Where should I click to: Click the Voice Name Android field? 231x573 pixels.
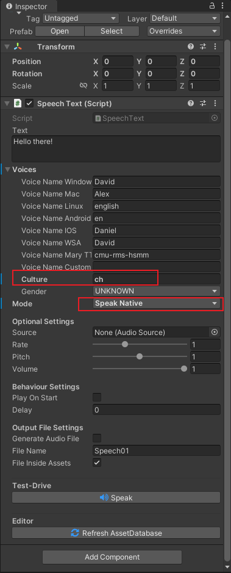click(x=157, y=218)
